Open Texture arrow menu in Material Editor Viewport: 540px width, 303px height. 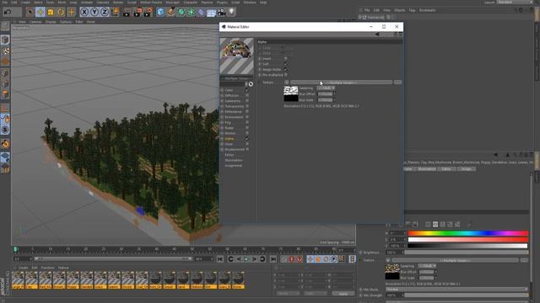point(287,82)
